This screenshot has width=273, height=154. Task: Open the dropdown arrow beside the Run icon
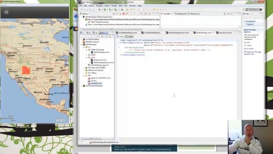coord(107,9)
